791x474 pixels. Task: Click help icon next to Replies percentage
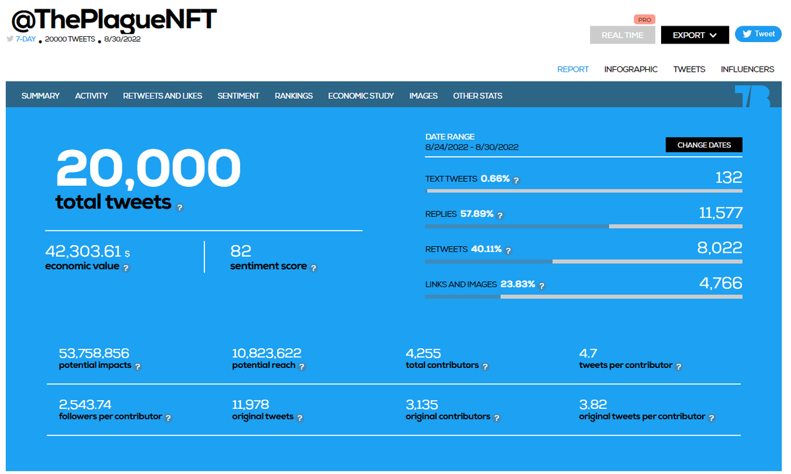[500, 215]
